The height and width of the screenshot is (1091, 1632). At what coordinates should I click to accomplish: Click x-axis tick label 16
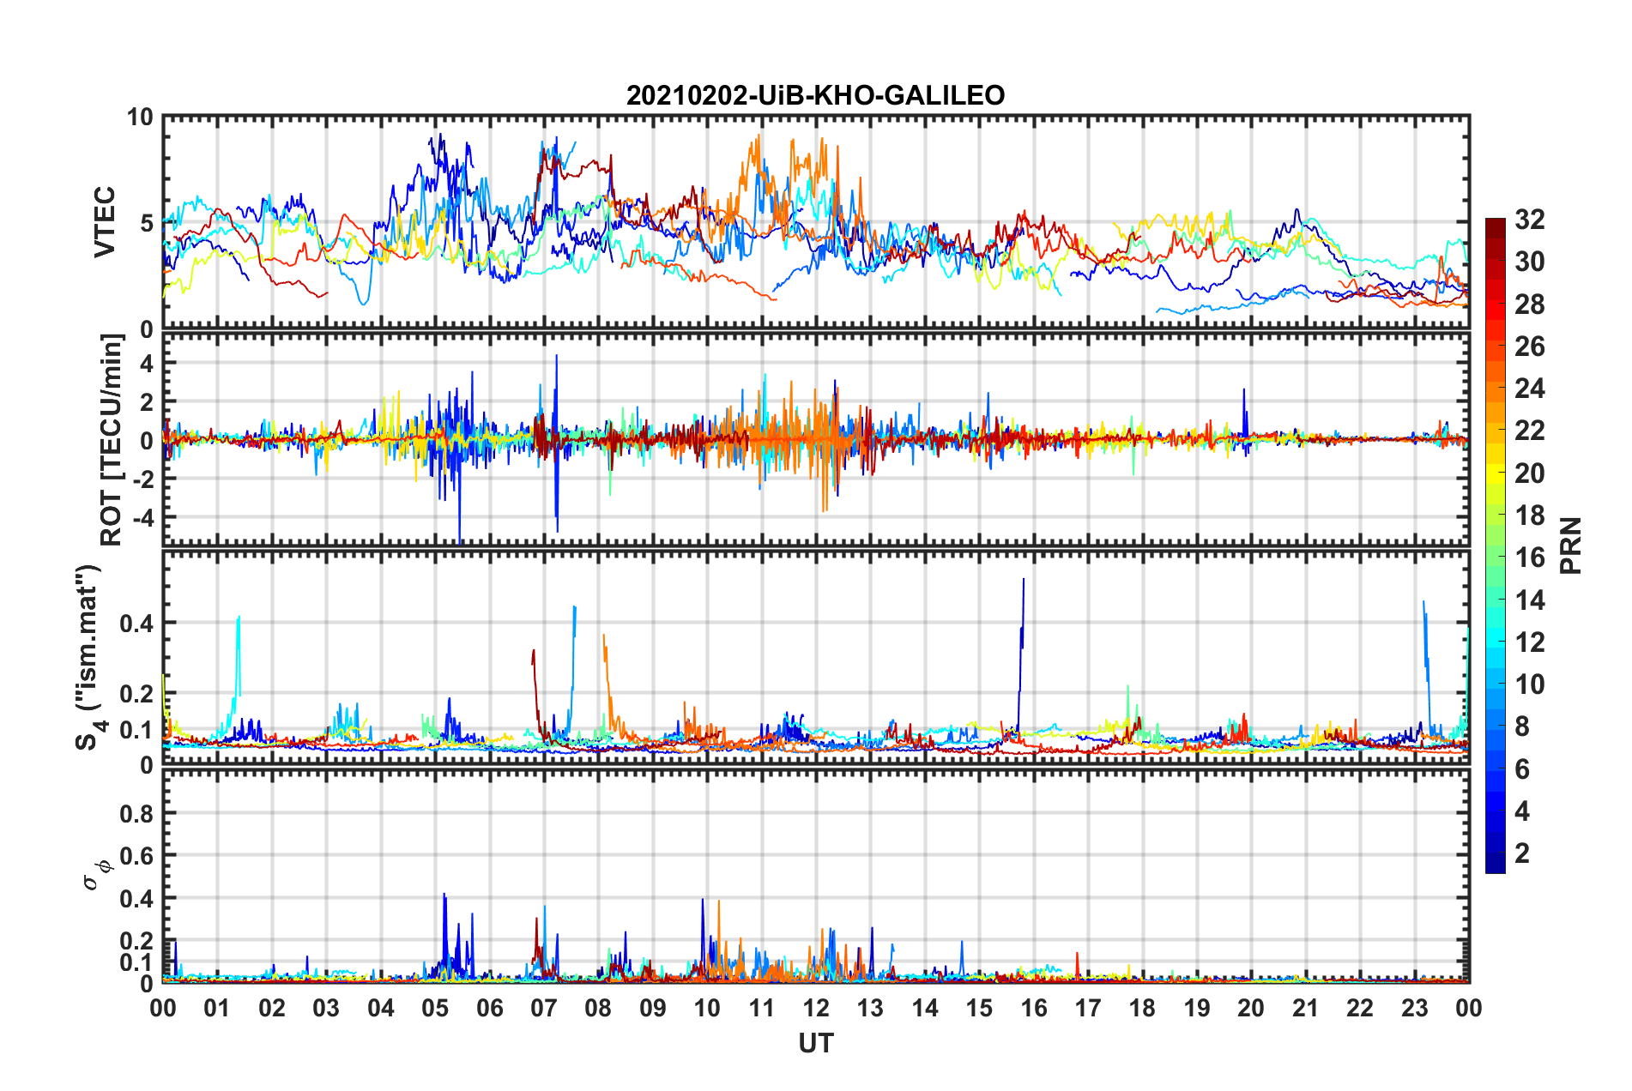tap(1034, 1008)
